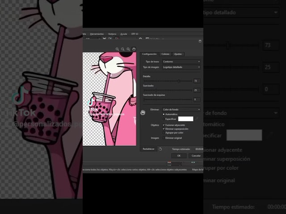Switch to the Configuración tab

pyautogui.click(x=149, y=54)
